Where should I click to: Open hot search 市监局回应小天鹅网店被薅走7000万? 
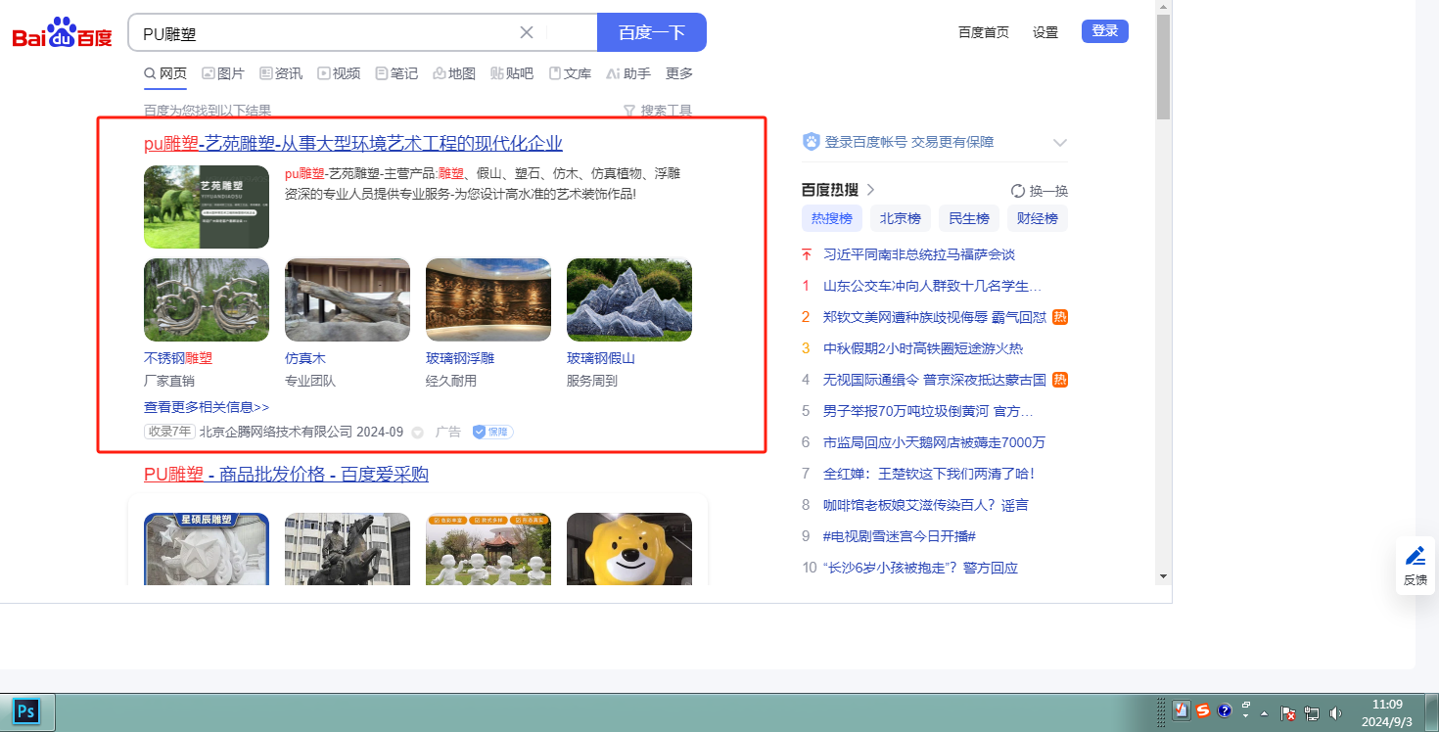coord(934,442)
